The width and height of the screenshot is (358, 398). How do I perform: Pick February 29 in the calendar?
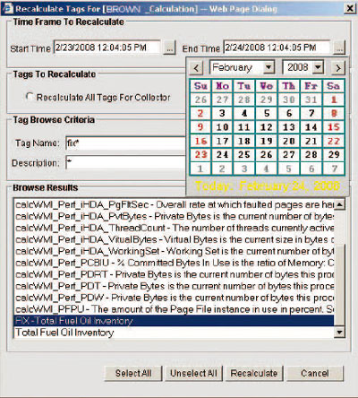334,155
